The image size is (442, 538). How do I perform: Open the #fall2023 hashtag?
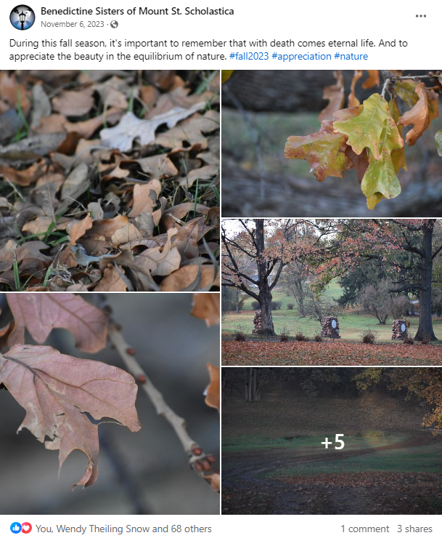pos(249,56)
